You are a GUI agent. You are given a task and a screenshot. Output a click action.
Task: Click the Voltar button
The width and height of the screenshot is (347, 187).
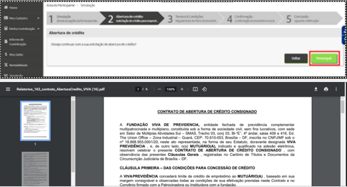296,58
